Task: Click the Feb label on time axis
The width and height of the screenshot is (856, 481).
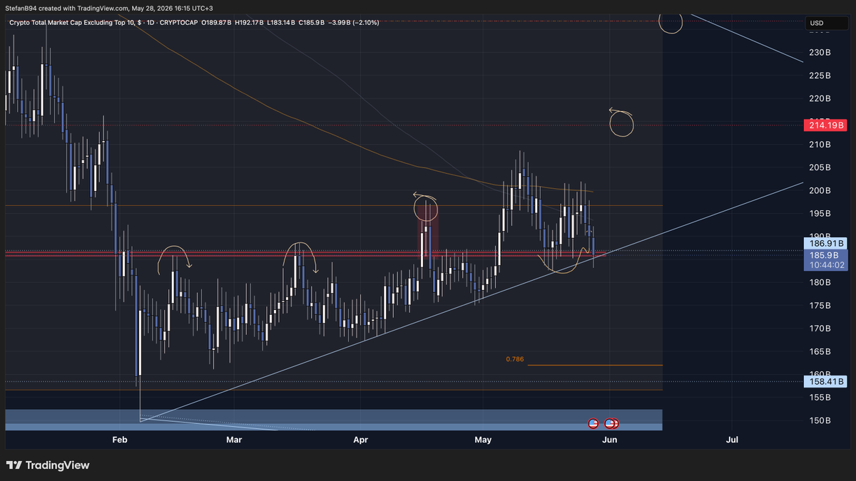Action: pyautogui.click(x=119, y=440)
